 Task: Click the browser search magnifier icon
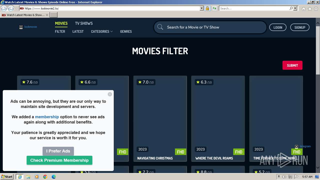(x=291, y=8)
